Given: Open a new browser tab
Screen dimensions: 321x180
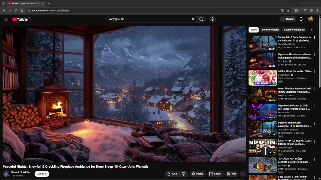Looking at the screenshot, I should coord(49,3).
